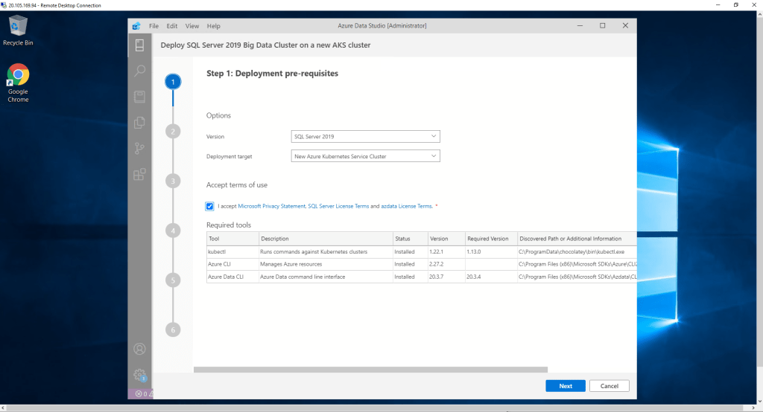Open the Extensions icon in sidebar
763x412 pixels.
(x=139, y=175)
